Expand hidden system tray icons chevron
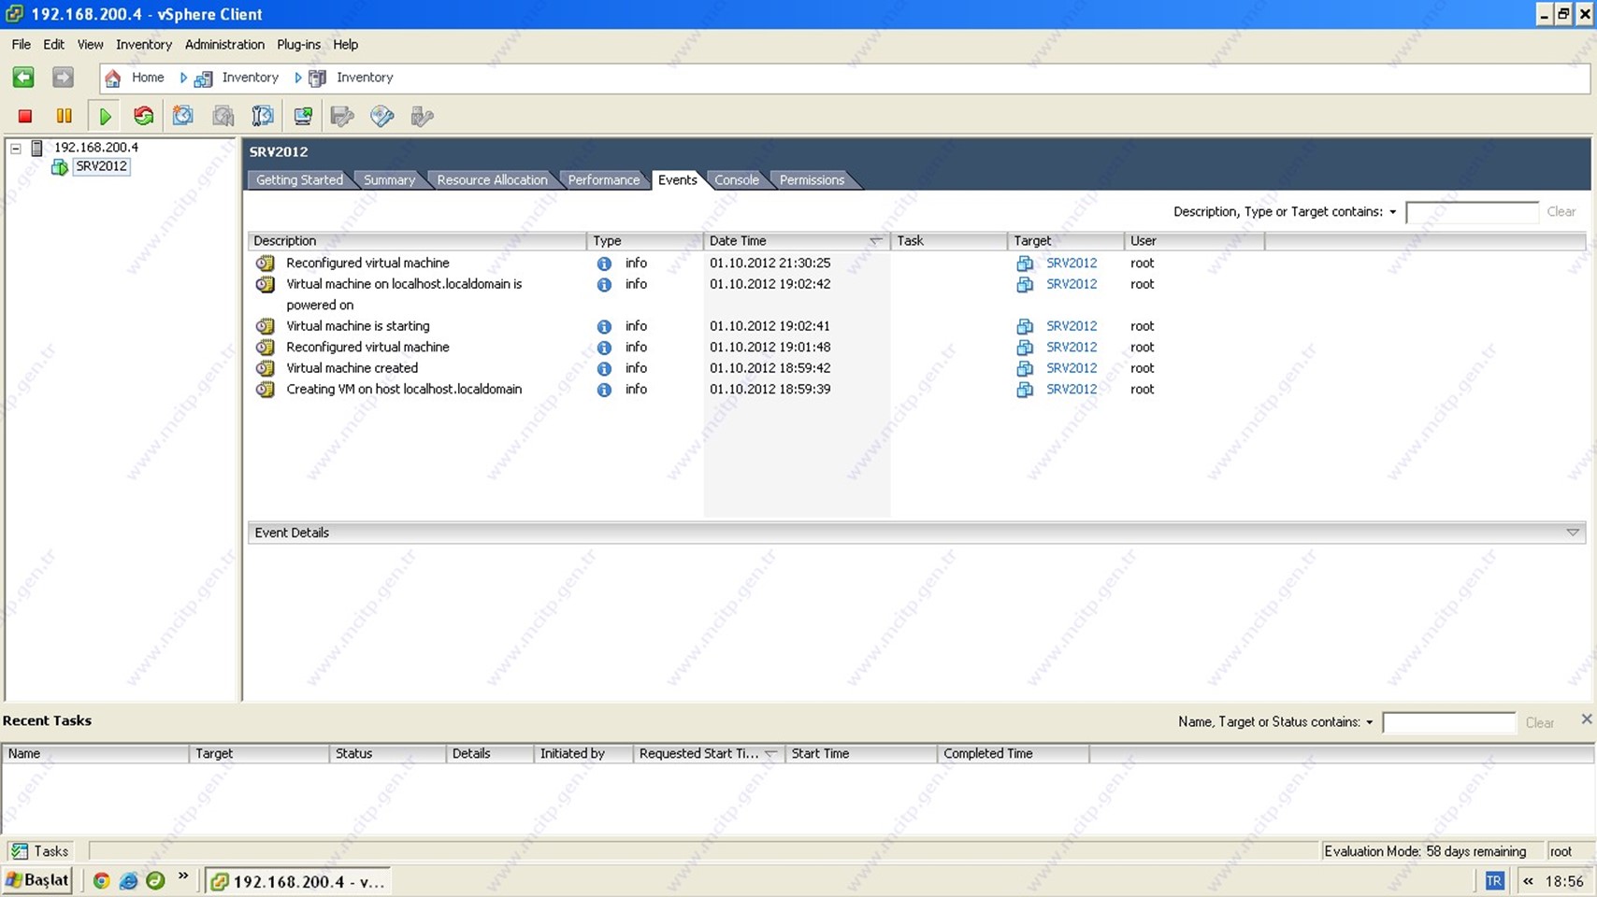This screenshot has width=1597, height=897. tap(1528, 881)
